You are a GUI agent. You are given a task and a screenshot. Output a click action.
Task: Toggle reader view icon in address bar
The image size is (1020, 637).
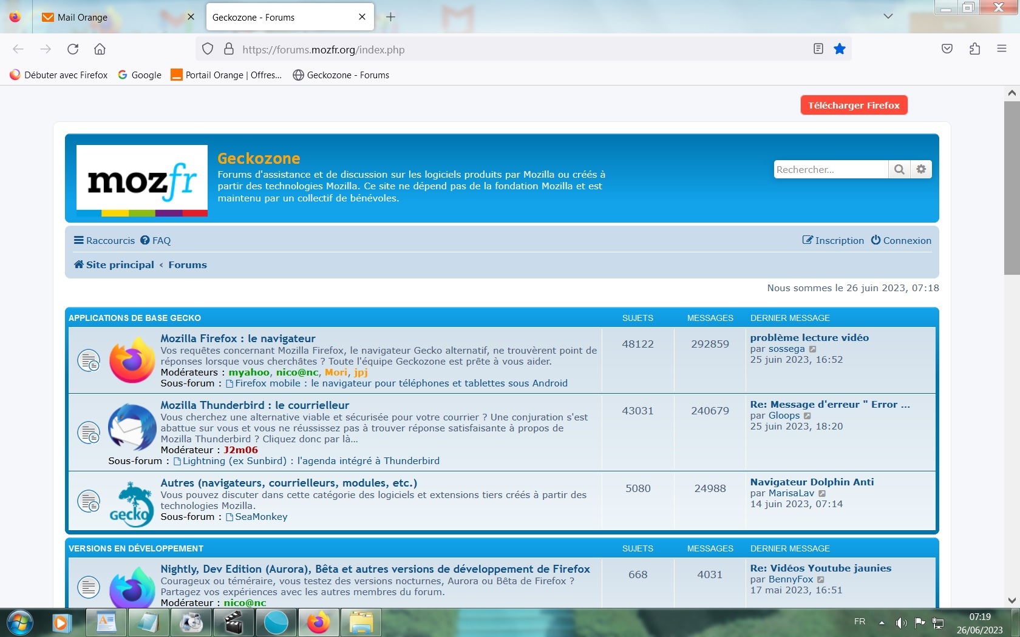click(818, 49)
